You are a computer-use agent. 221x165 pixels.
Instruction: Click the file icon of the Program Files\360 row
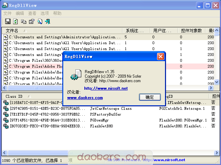6,60
